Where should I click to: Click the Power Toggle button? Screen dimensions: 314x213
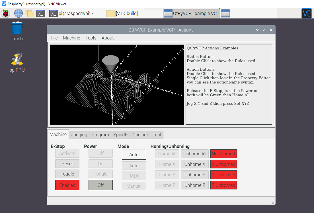click(x=100, y=174)
